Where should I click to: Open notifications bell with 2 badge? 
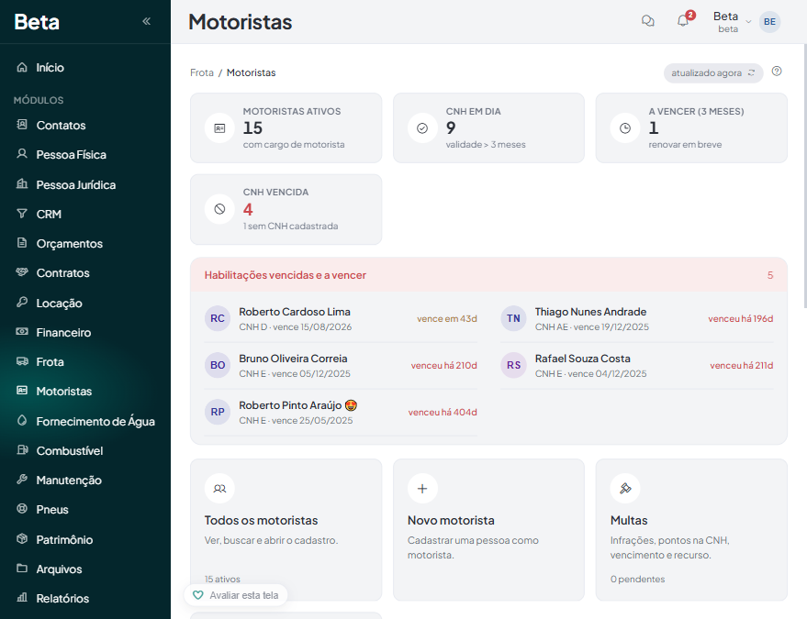(683, 20)
